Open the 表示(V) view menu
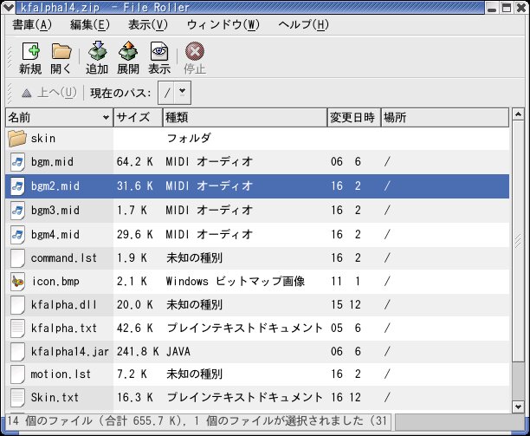This screenshot has width=530, height=436. [x=148, y=24]
